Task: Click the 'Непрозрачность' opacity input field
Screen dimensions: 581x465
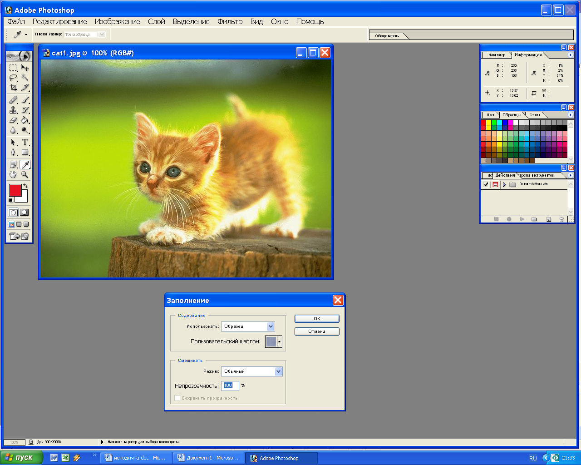Action: coord(230,386)
